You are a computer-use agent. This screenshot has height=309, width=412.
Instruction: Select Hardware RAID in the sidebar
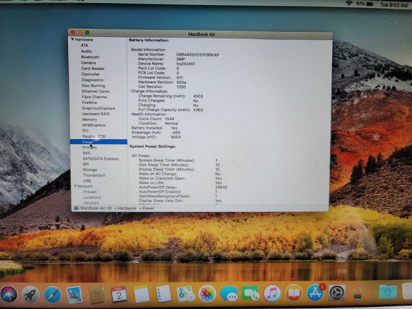coord(96,114)
